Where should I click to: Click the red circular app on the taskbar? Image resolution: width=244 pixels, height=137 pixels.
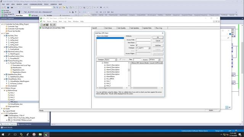tap(34, 134)
